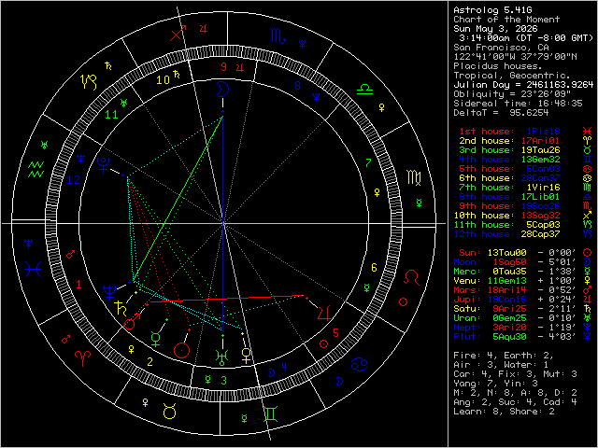Click the 'Learn: 8, Share: 2' line
Viewport: 598px width, 448px height.
point(504,412)
